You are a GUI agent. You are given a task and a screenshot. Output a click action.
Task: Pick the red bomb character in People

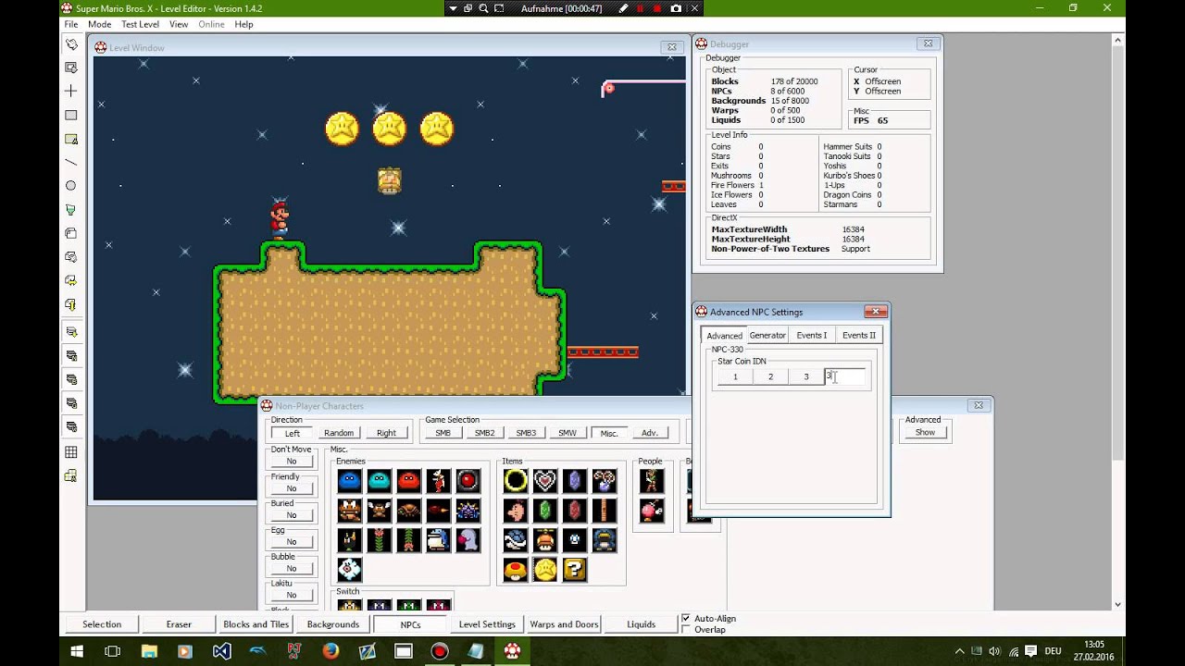coord(652,510)
